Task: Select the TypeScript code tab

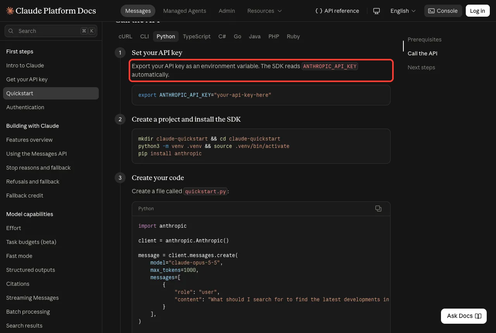Action: [197, 36]
